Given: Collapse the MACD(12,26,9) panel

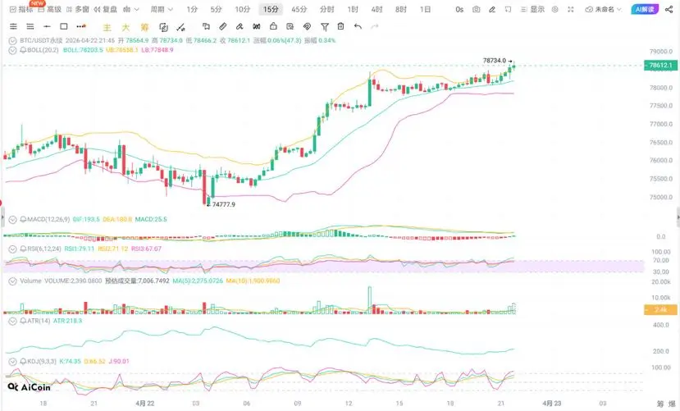Looking at the screenshot, I should click(x=12, y=219).
